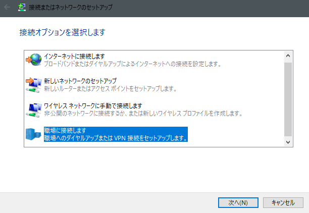
Task: Click the ブロードバンドまたはダイヤルアップ description text
Action: pyautogui.click(x=132, y=64)
